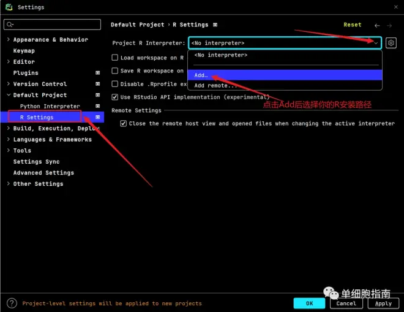Click the gear icon beside interpreter dropdown
The width and height of the screenshot is (404, 312).
click(x=391, y=43)
